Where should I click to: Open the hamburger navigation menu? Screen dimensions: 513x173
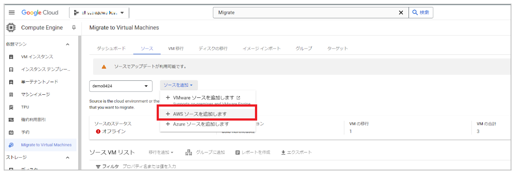point(12,13)
